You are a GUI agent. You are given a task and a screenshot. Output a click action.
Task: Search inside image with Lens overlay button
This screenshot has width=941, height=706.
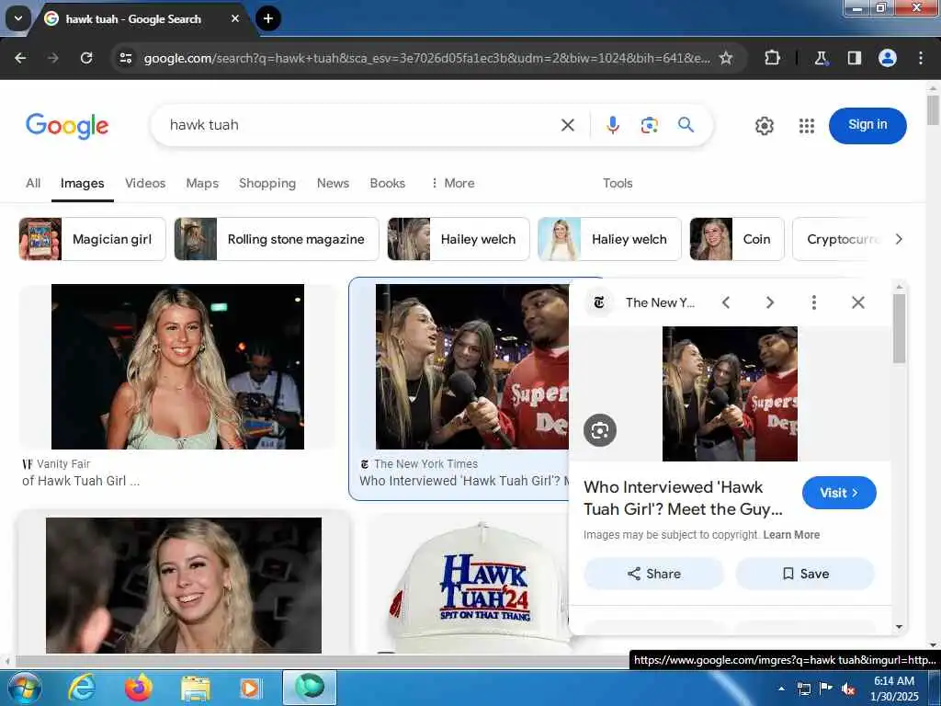(600, 430)
